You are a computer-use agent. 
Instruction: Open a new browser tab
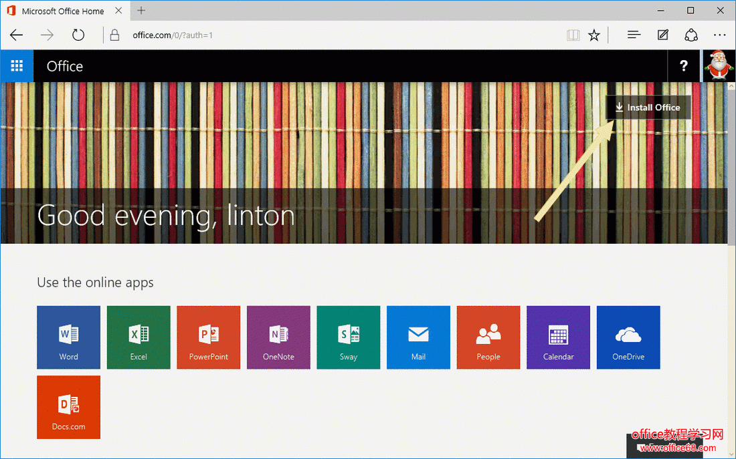point(141,11)
